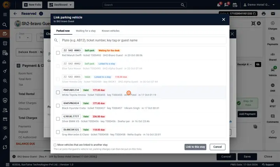Image resolution: width=280 pixels, height=167 pixels.
Task: Open Payments in the right panel
Action: [273, 41]
